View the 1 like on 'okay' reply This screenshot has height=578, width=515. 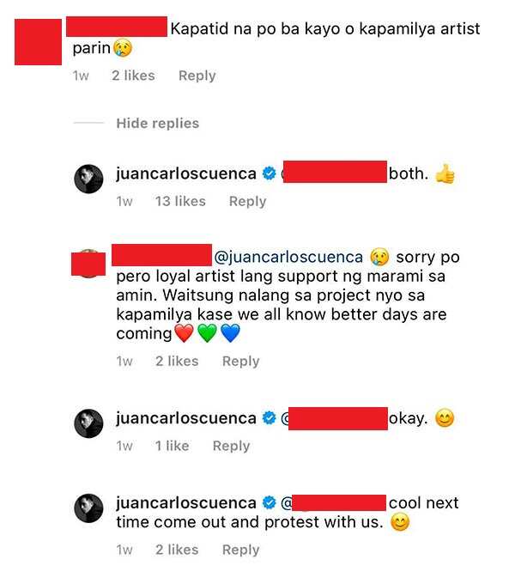coord(172,446)
